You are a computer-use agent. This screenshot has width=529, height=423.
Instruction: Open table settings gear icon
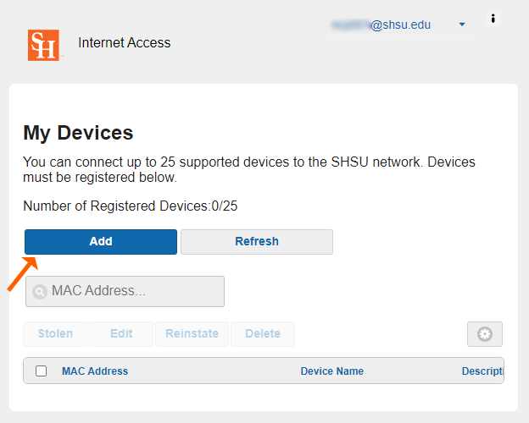(485, 334)
